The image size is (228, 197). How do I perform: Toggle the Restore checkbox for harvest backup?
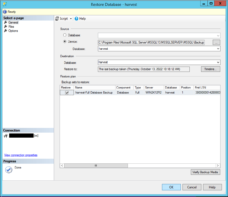click(67, 93)
